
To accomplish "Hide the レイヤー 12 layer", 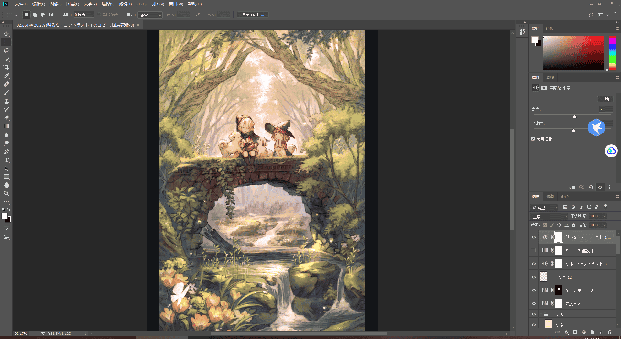I will pos(534,277).
